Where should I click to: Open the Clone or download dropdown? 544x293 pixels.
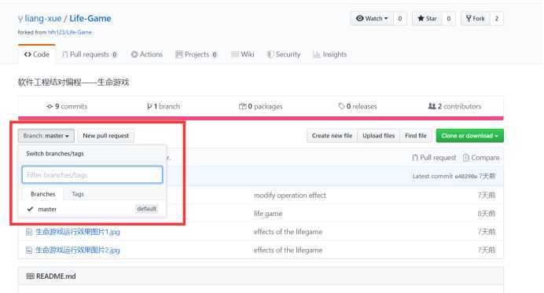(469, 136)
